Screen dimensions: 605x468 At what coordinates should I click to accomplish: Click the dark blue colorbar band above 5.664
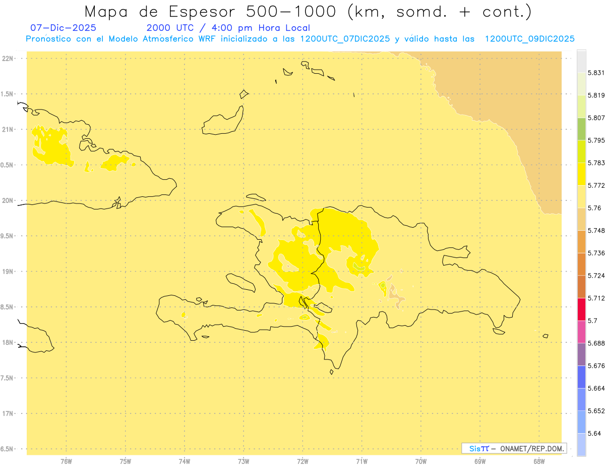[x=581, y=377]
